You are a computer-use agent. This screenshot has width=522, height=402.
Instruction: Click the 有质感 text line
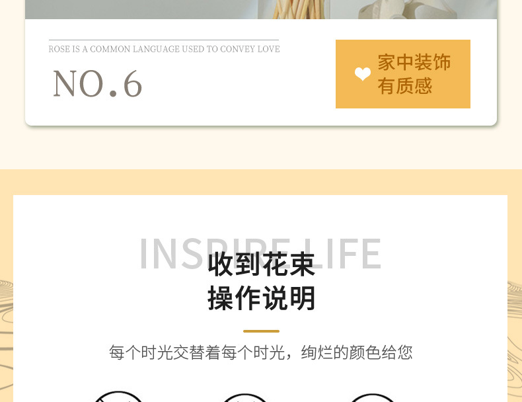coord(405,85)
